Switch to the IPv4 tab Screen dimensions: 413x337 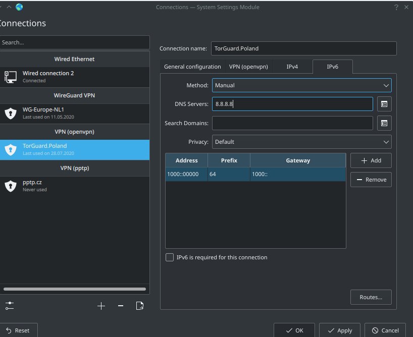(x=292, y=67)
